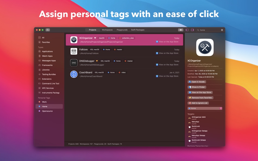Toggle the orange heart on DNSDebugger row
The width and height of the screenshot is (258, 161).
97,61
